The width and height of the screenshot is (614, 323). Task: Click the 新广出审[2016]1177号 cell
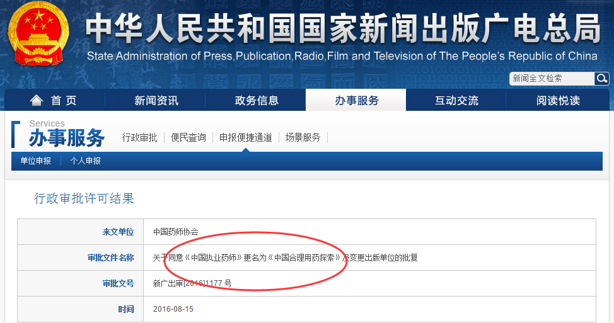pos(192,283)
